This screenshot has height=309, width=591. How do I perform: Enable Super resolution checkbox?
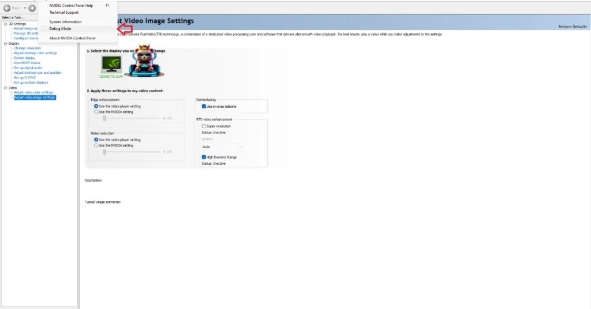point(204,126)
